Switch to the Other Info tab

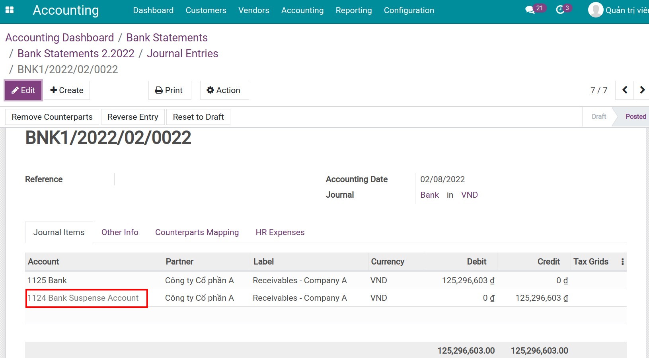(x=120, y=232)
